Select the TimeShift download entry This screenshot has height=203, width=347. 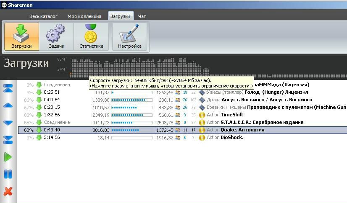pyautogui.click(x=232, y=115)
